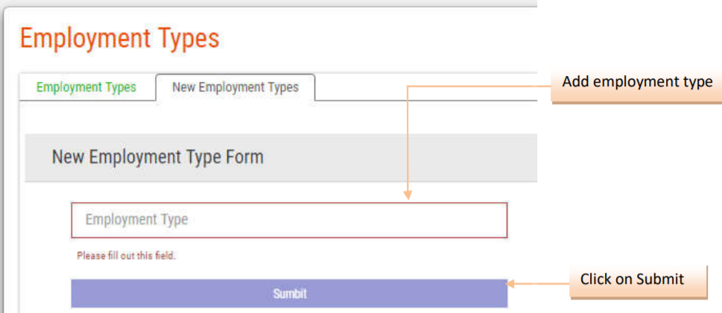Click the Employment Type input field

click(x=289, y=220)
